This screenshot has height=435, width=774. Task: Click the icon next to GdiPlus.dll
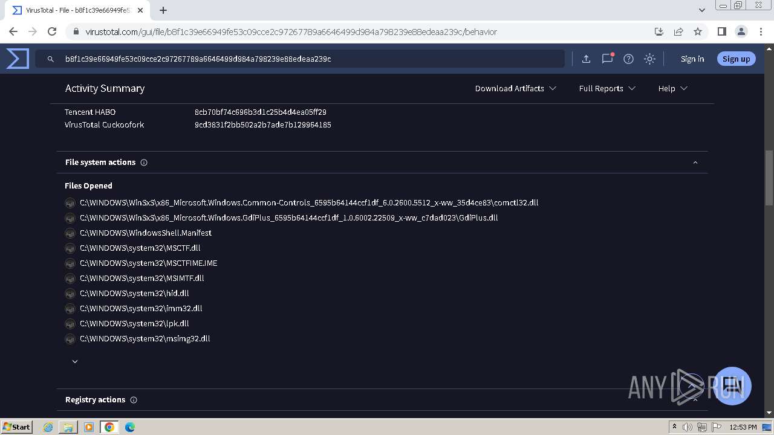point(70,218)
